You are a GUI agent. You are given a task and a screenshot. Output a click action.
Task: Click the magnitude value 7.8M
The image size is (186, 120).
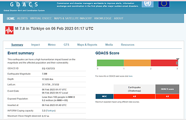click(x=44, y=74)
